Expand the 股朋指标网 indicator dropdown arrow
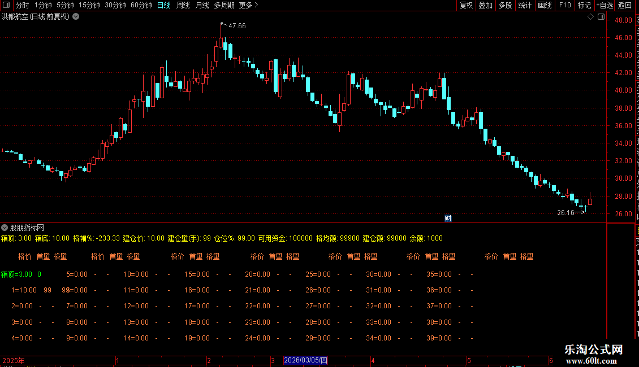 click(x=5, y=228)
